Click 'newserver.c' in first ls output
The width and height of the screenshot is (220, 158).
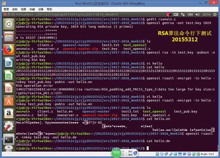[x=48, y=49]
